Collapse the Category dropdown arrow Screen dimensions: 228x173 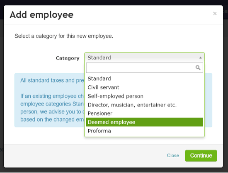[x=200, y=58]
